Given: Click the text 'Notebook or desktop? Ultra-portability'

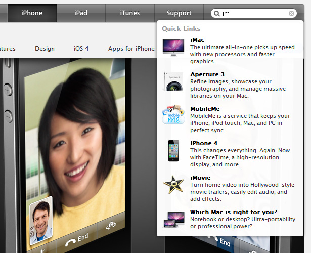Looking at the screenshot, I should click(x=243, y=219).
